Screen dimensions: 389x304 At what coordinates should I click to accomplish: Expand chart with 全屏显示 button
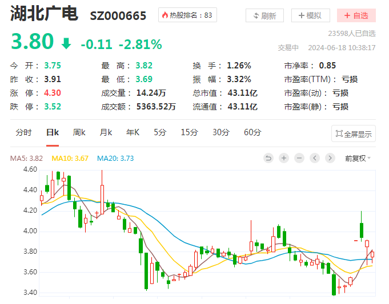pyautogui.click(x=354, y=134)
